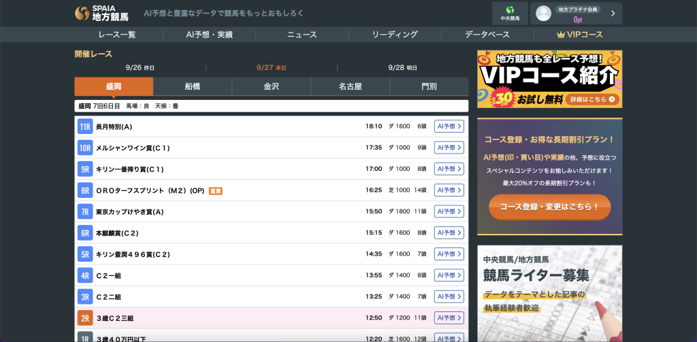Open AI予想 for 東京カップけやき賞 race
Viewport: 697px width, 342px height.
click(x=449, y=211)
